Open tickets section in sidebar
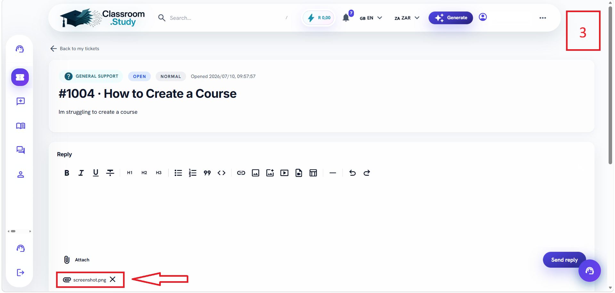 click(x=20, y=77)
